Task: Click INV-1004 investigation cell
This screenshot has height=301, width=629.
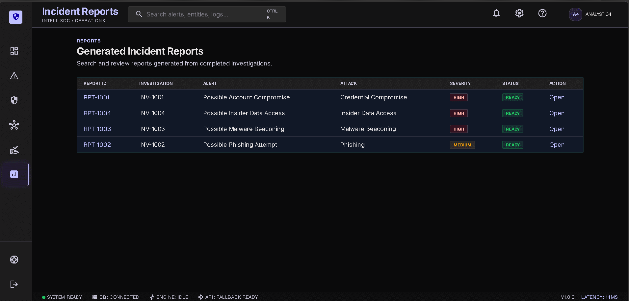Action: [152, 113]
